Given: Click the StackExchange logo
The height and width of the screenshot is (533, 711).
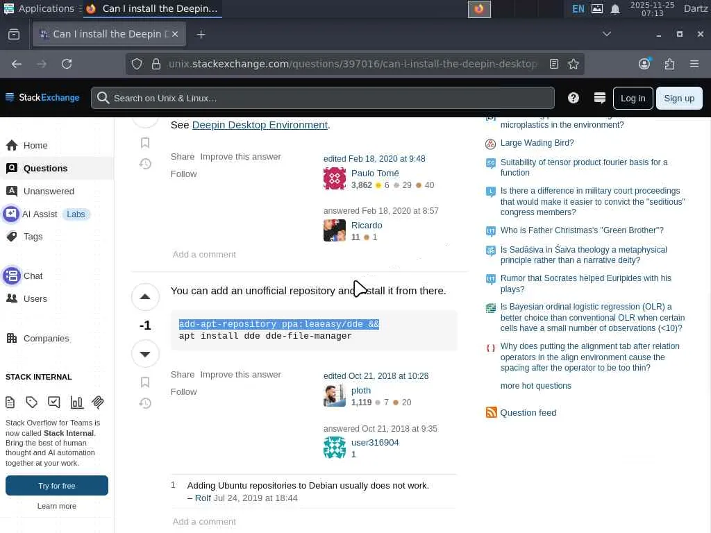Looking at the screenshot, I should pyautogui.click(x=42, y=97).
